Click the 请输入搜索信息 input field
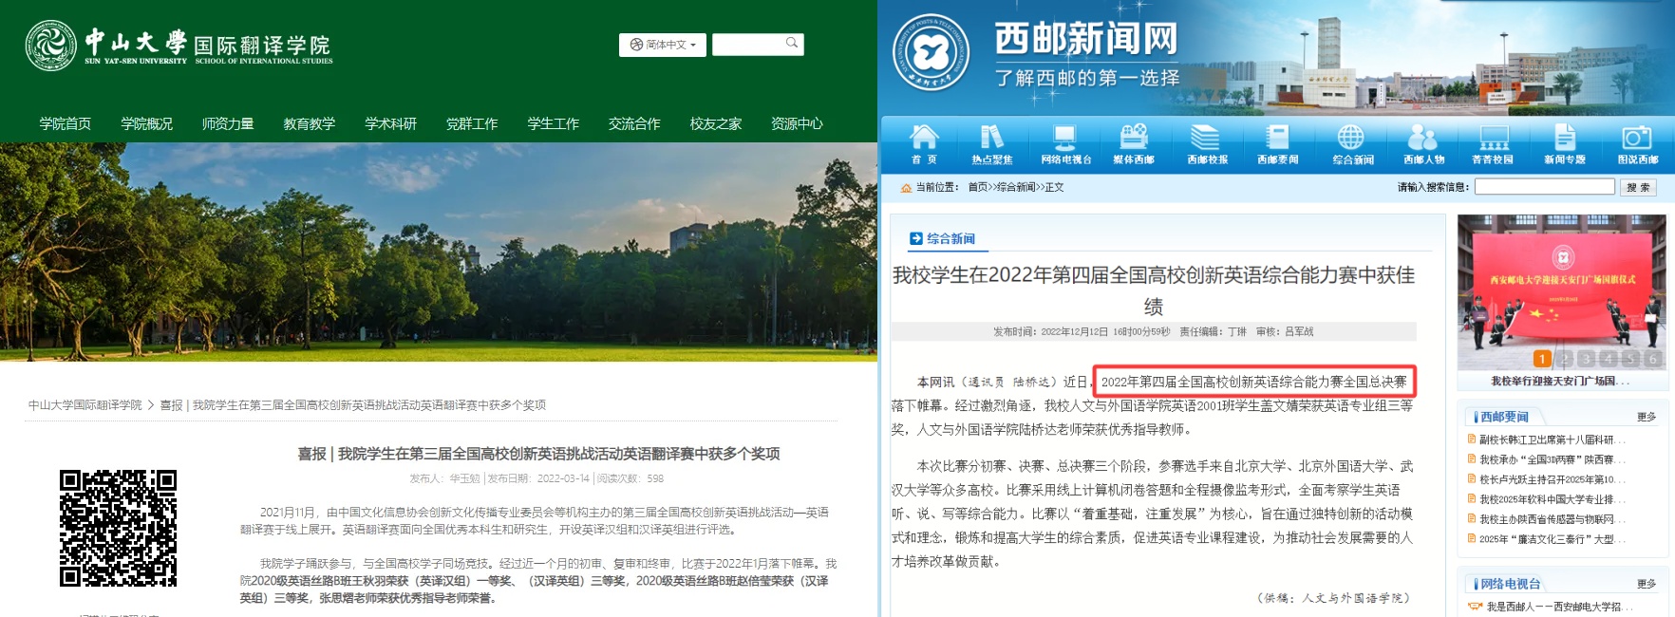The width and height of the screenshot is (1675, 617). (x=1544, y=187)
